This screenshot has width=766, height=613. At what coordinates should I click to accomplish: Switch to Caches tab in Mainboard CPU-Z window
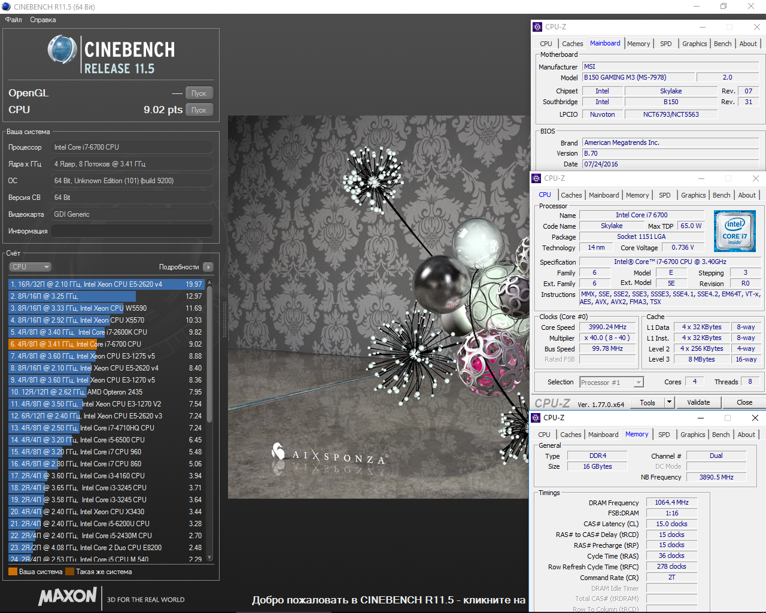[x=572, y=44]
